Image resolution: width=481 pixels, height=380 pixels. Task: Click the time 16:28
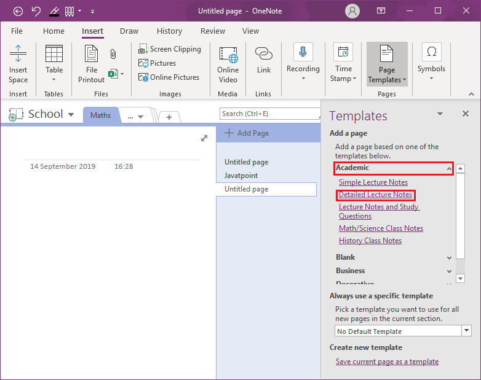click(124, 166)
